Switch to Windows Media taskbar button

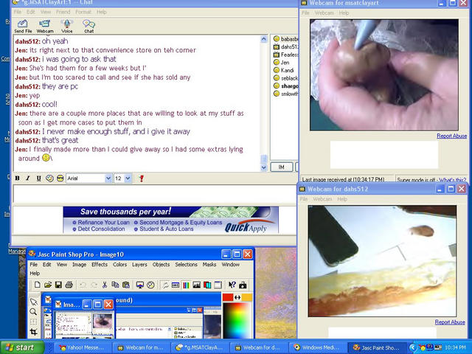click(x=318, y=347)
